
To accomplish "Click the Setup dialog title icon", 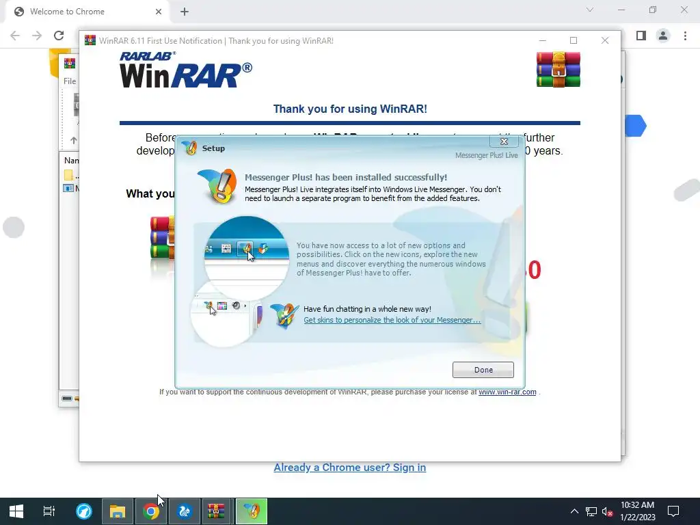I will point(190,148).
